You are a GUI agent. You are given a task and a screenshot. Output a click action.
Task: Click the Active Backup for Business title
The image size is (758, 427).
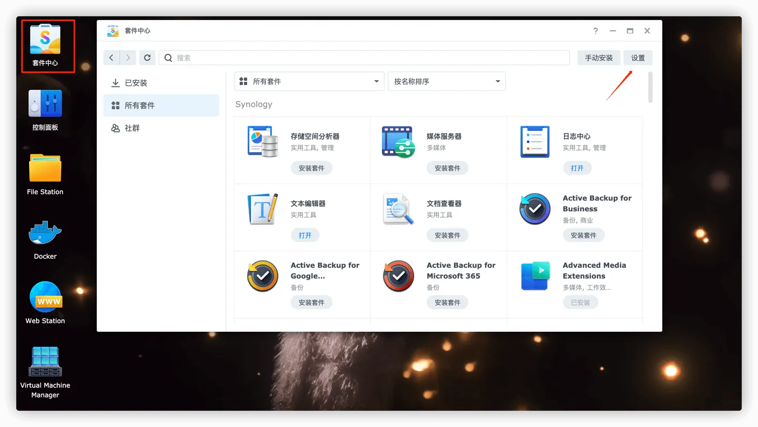click(597, 203)
